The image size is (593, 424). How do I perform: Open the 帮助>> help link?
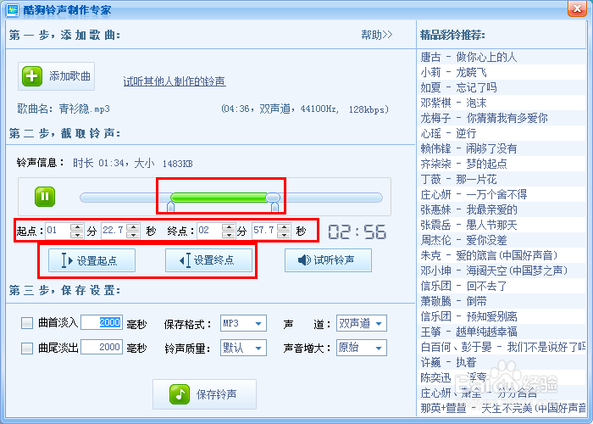coord(377,35)
